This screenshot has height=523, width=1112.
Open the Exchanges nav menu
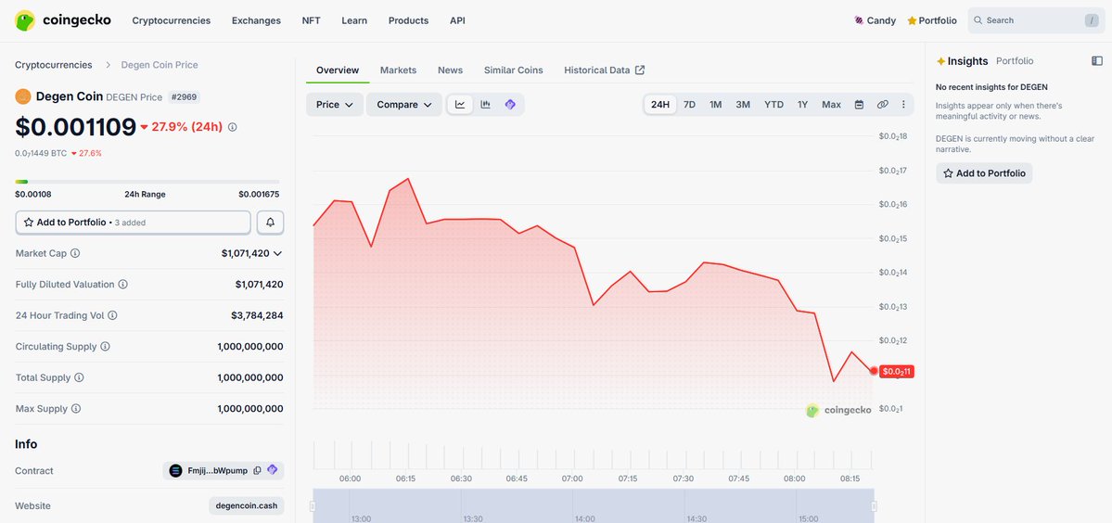[x=256, y=20]
